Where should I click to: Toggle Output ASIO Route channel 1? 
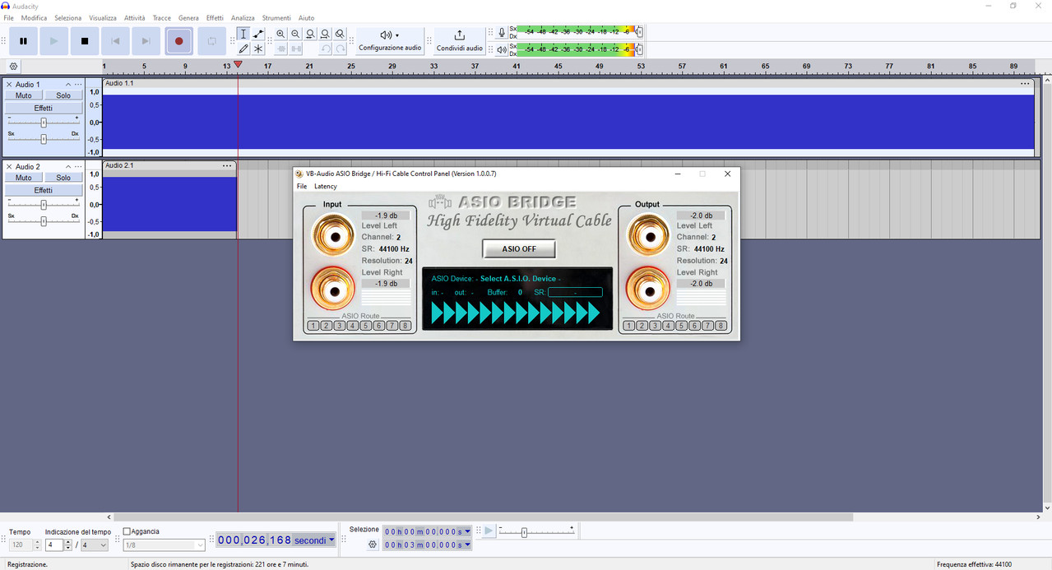coord(629,326)
